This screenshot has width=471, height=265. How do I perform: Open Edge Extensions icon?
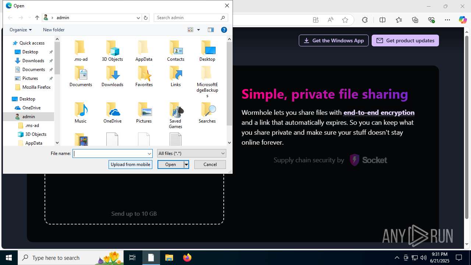365,20
